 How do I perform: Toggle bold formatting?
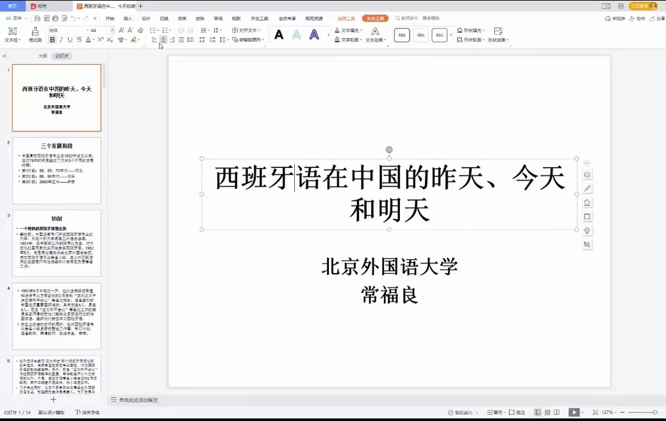click(x=53, y=40)
